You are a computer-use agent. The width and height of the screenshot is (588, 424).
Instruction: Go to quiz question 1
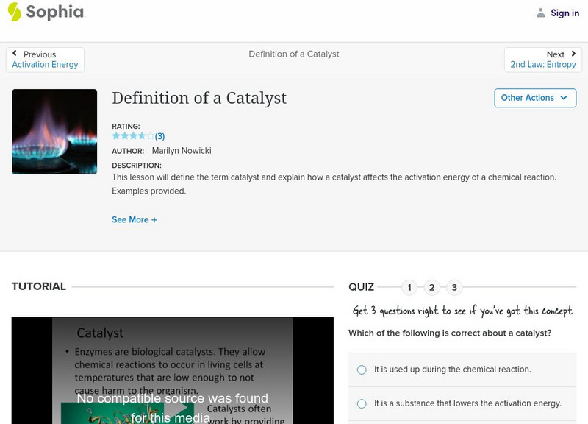pos(409,287)
